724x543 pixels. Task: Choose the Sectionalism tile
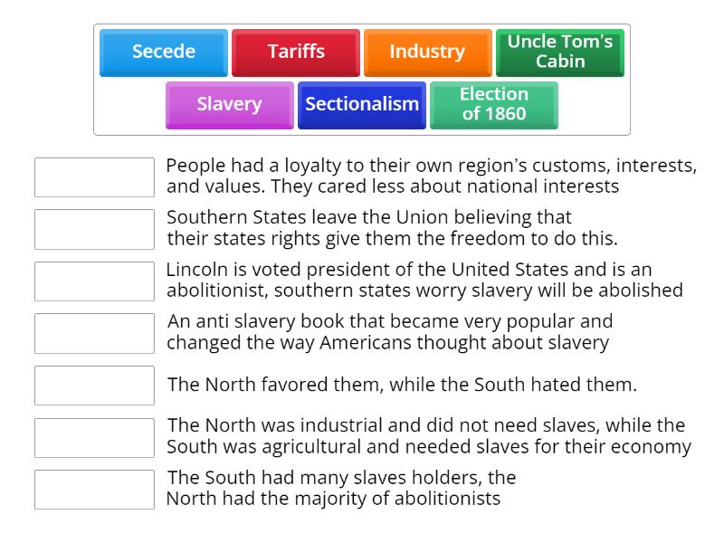362,105
